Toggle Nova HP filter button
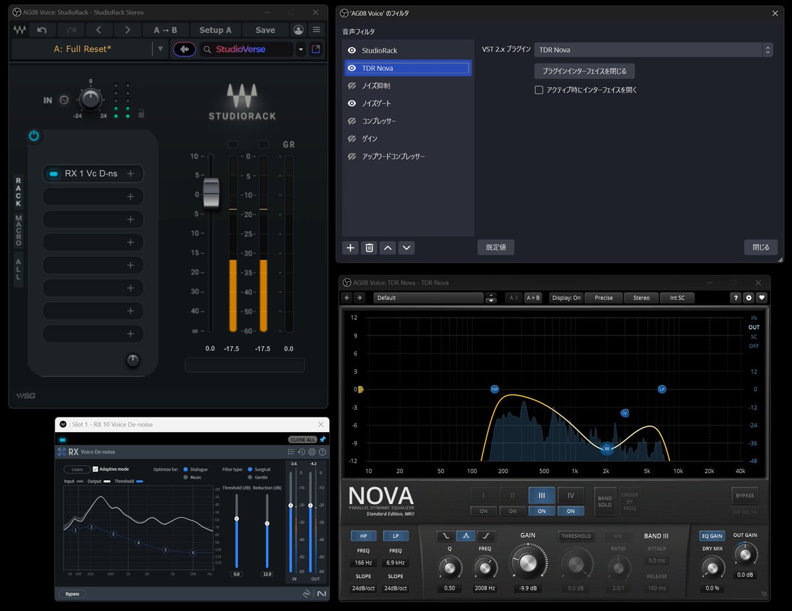Screen dimensions: 792x611 pyautogui.click(x=364, y=536)
